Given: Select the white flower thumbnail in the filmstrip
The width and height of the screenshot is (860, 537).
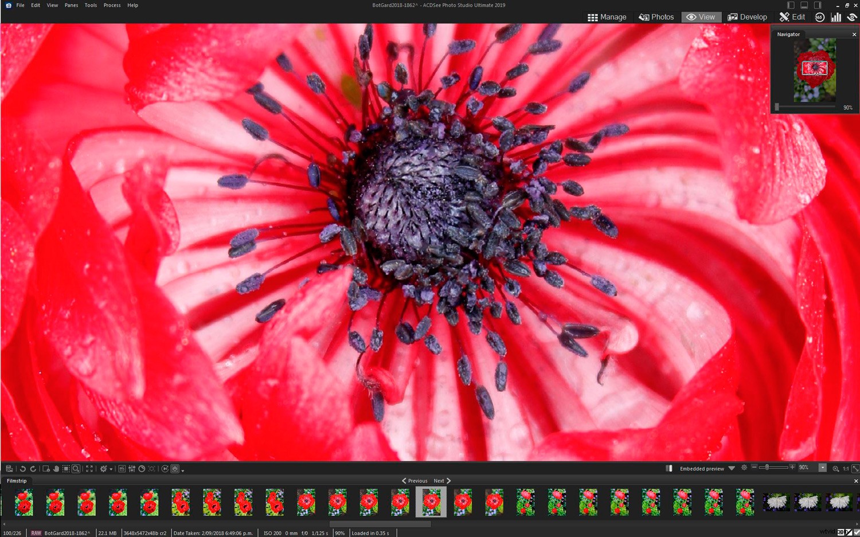Looking at the screenshot, I should [x=776, y=501].
